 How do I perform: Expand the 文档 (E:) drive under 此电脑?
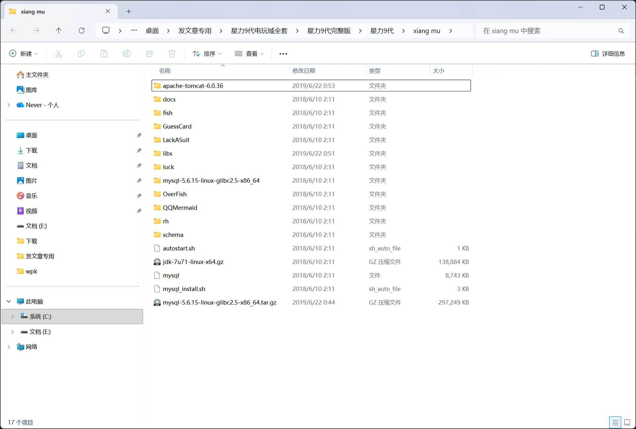pyautogui.click(x=13, y=332)
